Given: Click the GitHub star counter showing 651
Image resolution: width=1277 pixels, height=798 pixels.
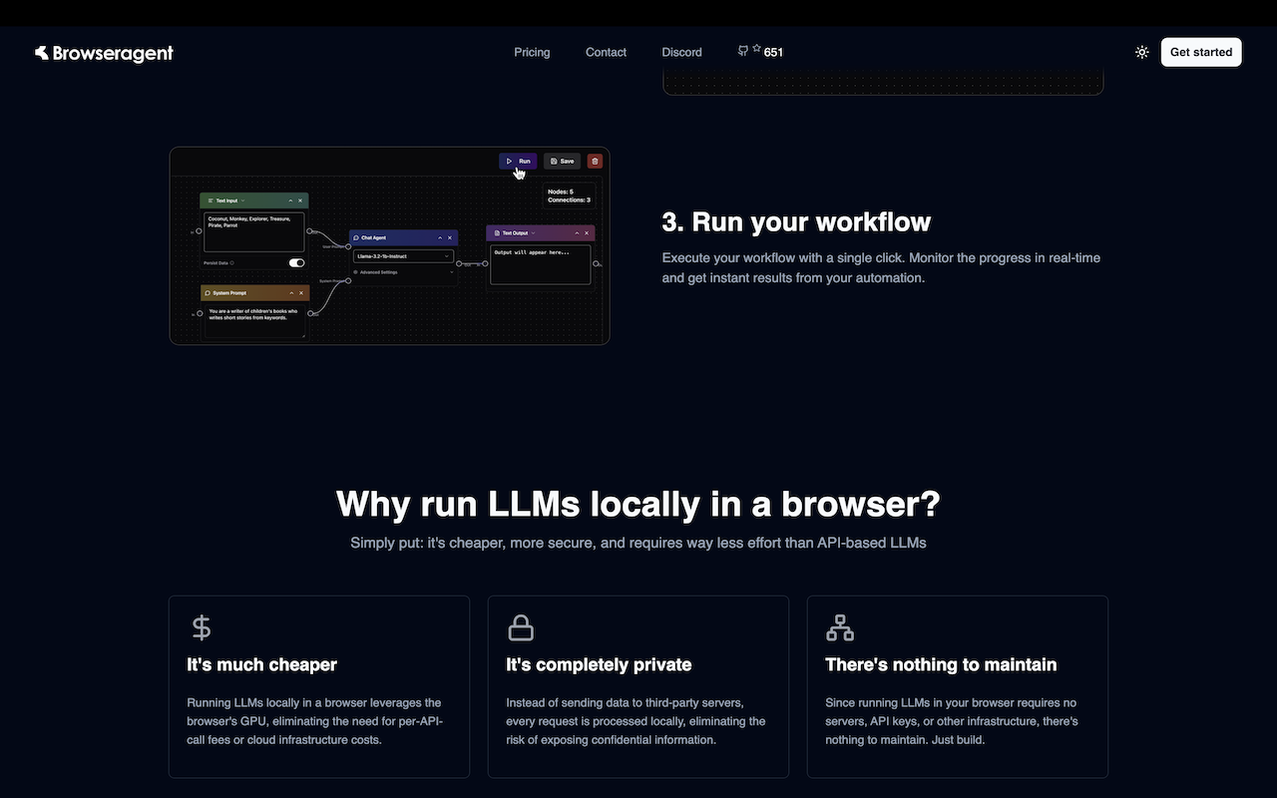Looking at the screenshot, I should [760, 51].
